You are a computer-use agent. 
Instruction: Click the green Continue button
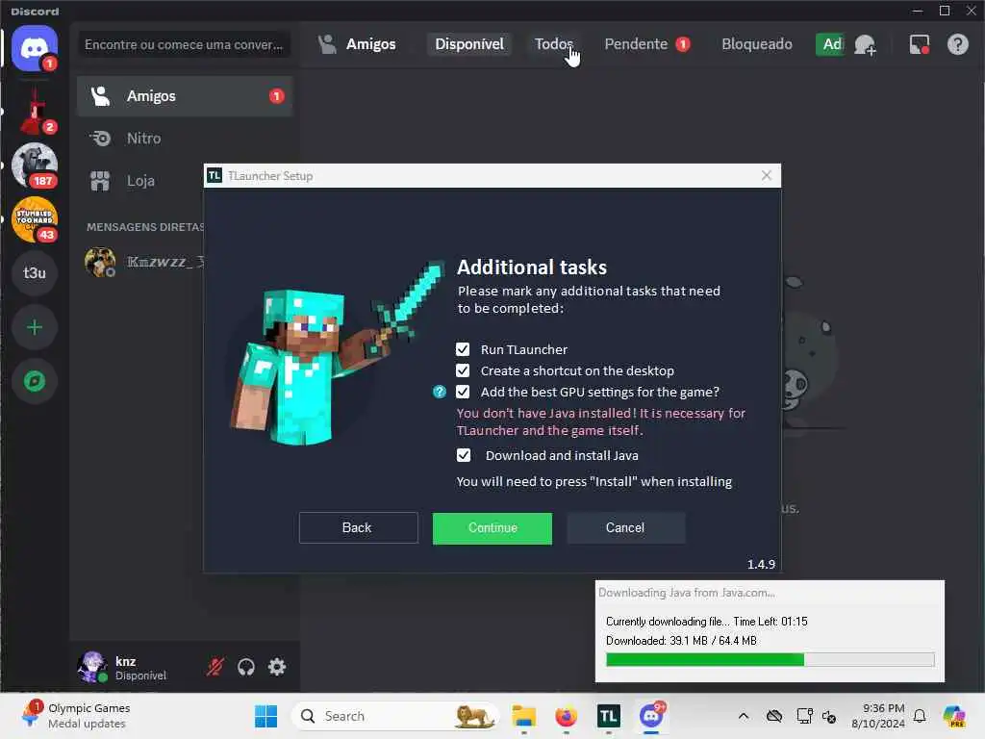point(492,528)
